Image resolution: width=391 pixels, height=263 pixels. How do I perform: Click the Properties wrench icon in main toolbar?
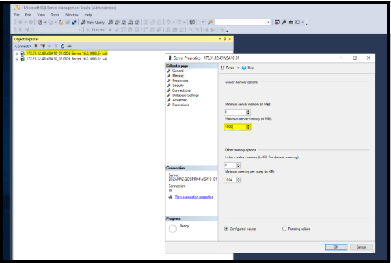[284, 22]
